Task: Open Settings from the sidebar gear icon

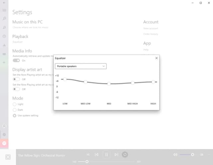Action: (4, 134)
